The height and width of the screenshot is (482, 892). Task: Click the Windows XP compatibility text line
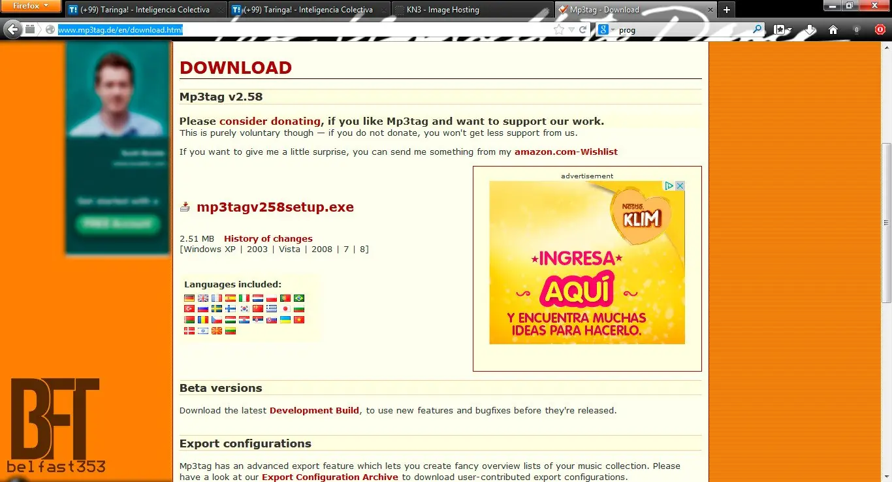tap(274, 249)
